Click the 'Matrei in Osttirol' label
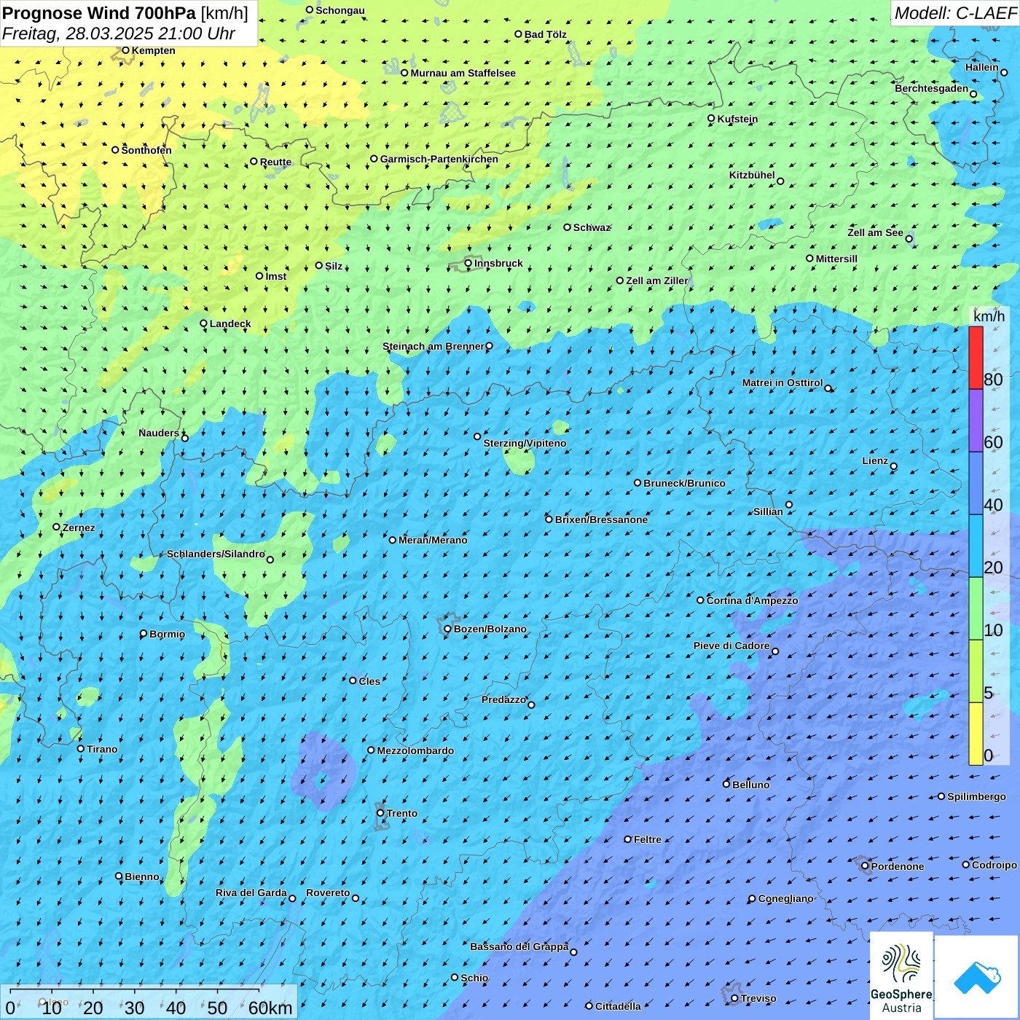This screenshot has height=1020, width=1020. click(782, 382)
